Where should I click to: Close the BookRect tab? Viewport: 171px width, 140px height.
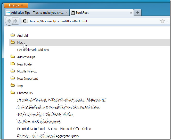131,13
